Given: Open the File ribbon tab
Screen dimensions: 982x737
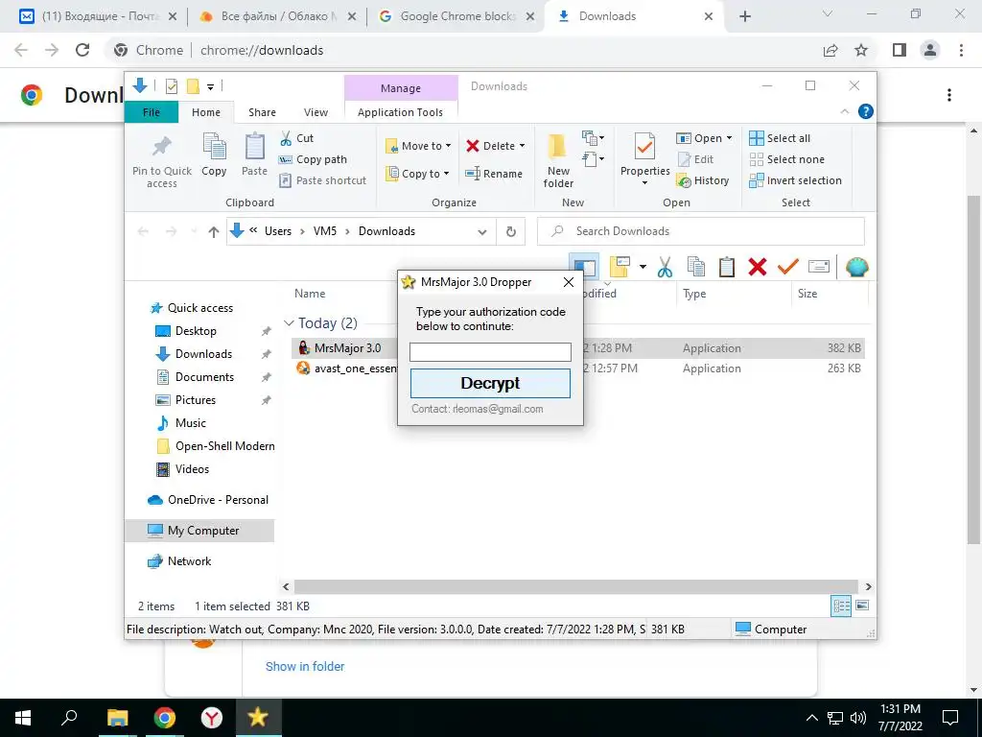Looking at the screenshot, I should point(152,112).
